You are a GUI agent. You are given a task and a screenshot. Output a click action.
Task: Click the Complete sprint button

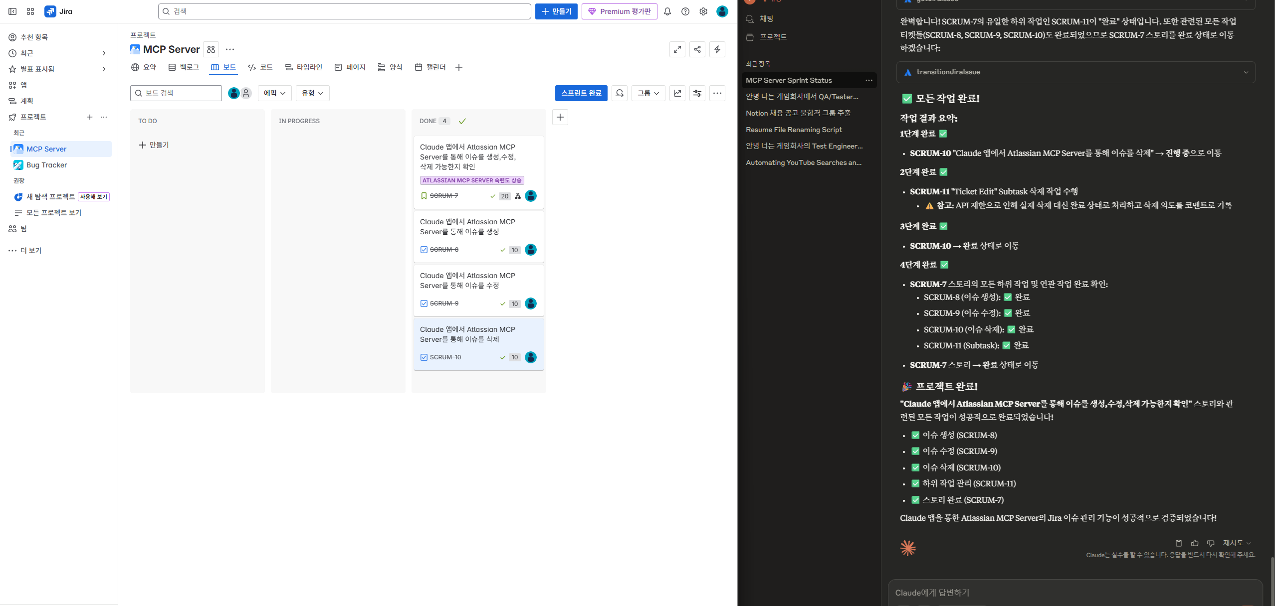(581, 93)
